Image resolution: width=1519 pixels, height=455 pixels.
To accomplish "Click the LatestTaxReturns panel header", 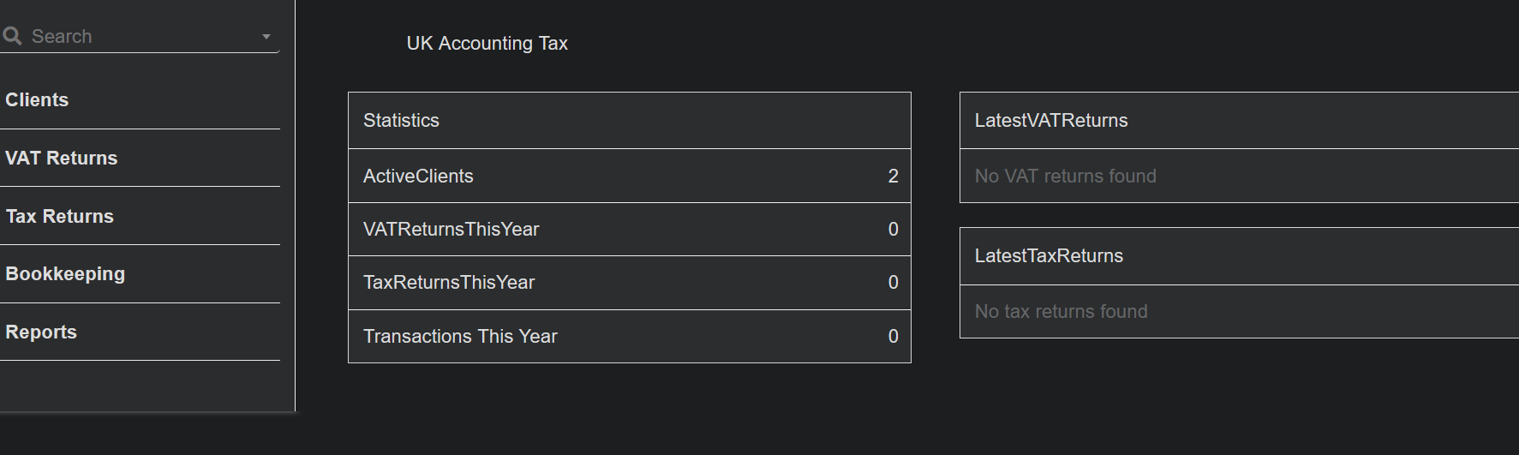I will (1049, 256).
